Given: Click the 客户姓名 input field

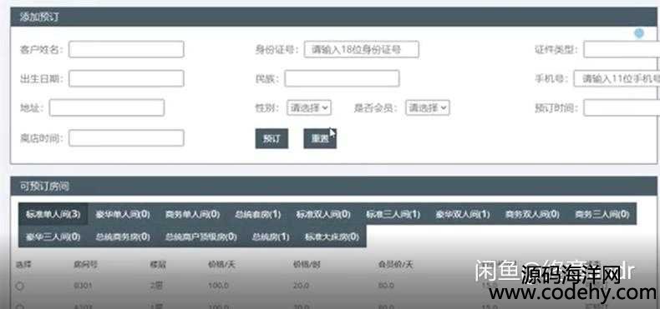Looking at the screenshot, I should click(126, 49).
